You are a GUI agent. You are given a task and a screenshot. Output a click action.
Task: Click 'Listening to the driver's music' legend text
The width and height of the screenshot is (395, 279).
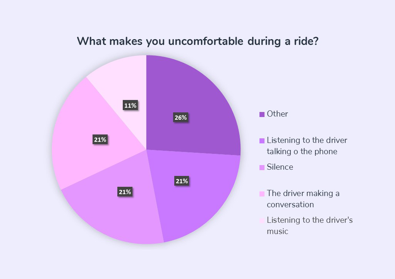coord(309,226)
